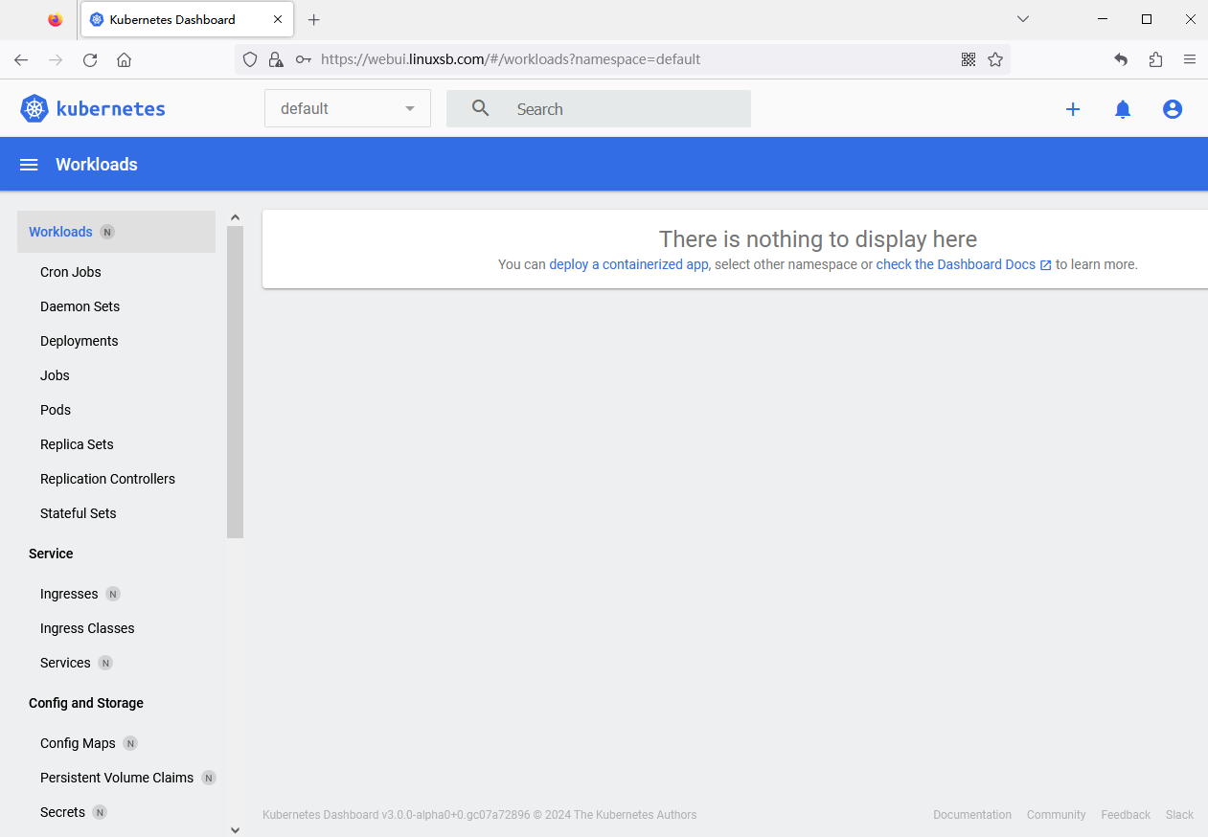Click the Kubernetes logo icon
This screenshot has height=837, width=1208.
click(x=34, y=109)
